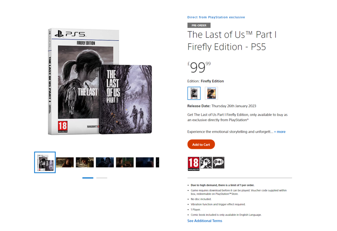Open Direct from PlayStation exclusive link
This screenshot has height=231, width=337.
pyautogui.click(x=216, y=17)
